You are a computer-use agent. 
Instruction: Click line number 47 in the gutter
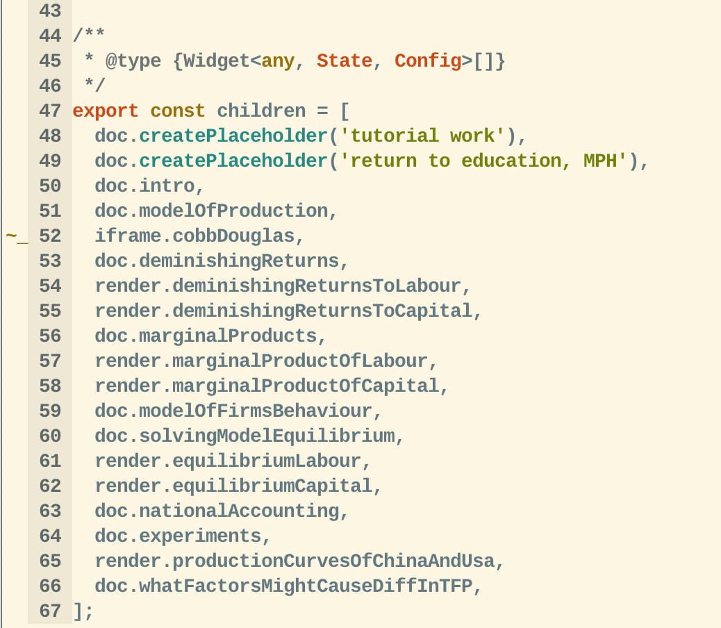pos(50,111)
